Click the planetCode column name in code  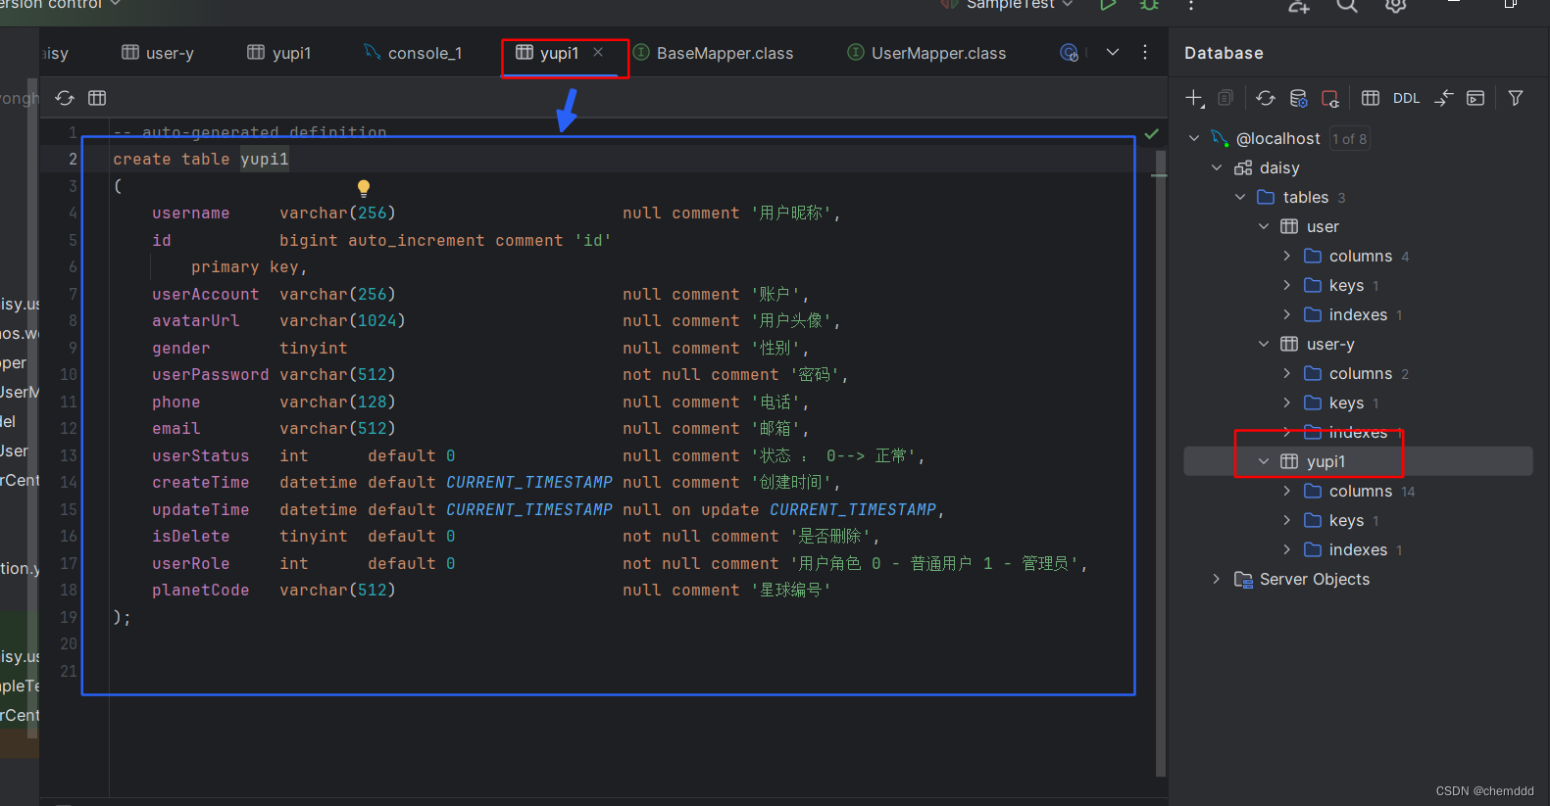pos(200,590)
